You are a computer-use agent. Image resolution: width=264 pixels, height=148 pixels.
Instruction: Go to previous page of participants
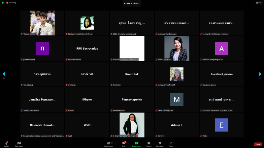coord(4,74)
